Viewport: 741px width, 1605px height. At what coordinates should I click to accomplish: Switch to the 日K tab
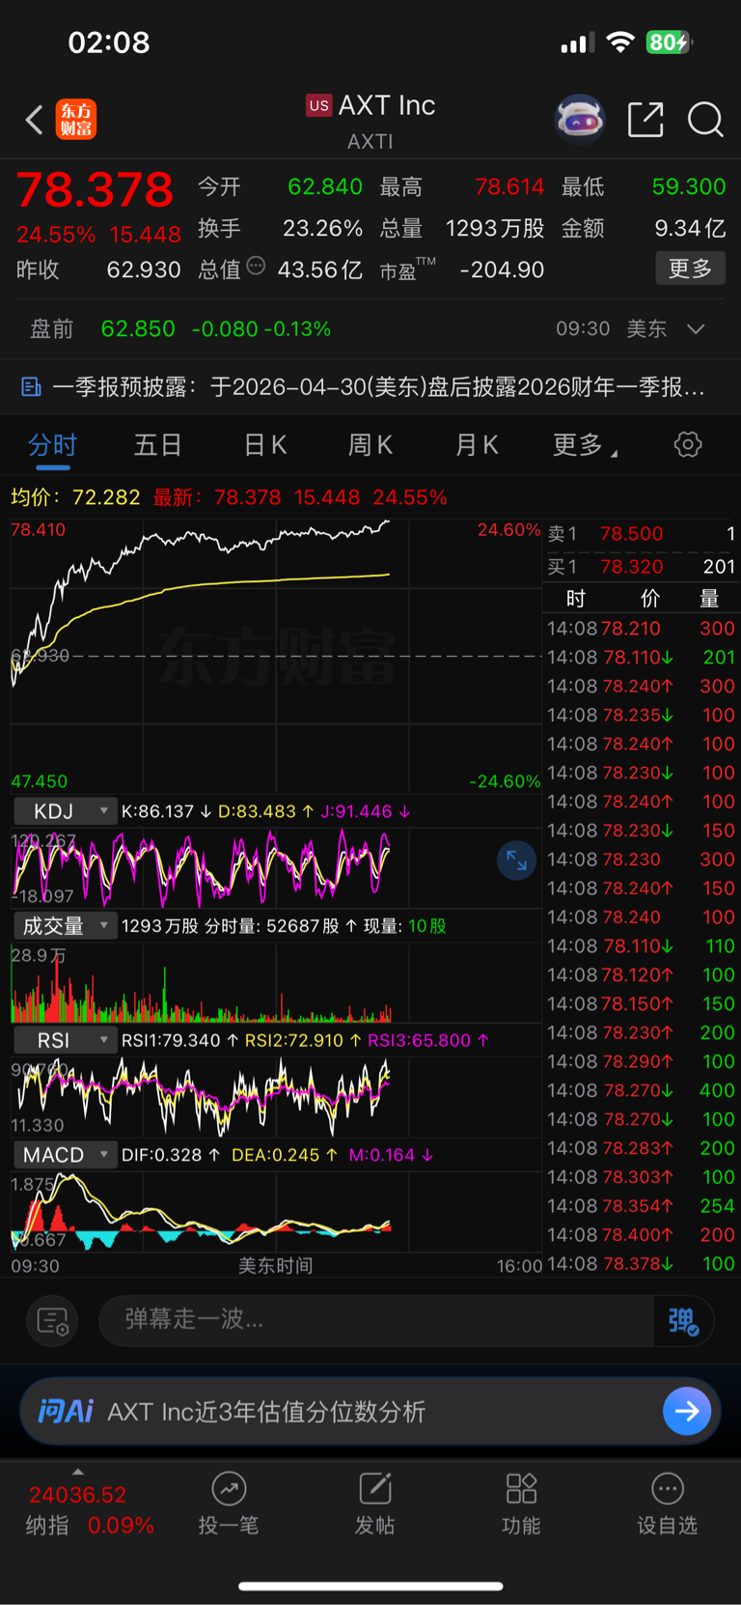[264, 444]
